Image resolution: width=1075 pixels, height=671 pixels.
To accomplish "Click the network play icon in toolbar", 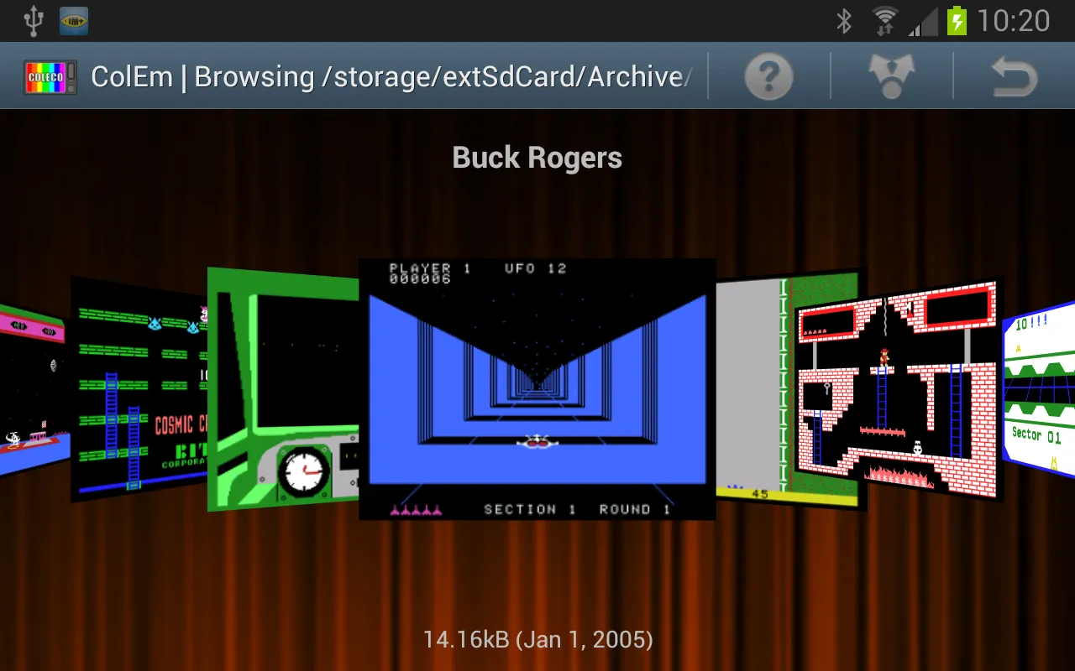I will [891, 77].
